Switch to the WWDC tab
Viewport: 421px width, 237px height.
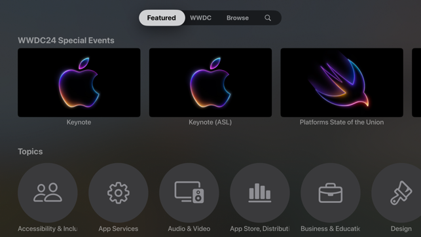point(200,18)
